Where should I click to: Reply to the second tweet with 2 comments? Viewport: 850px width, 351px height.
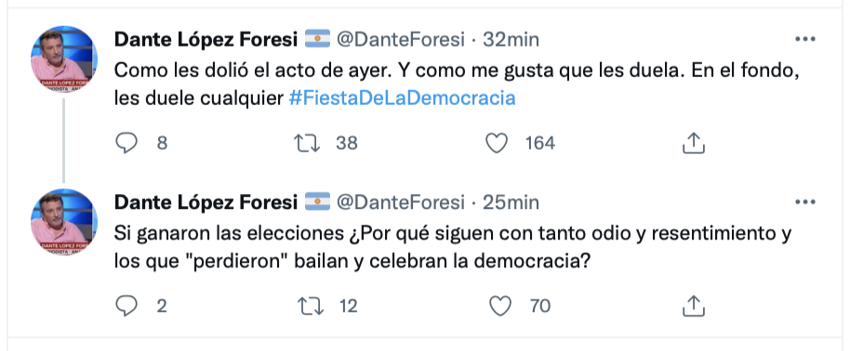click(x=126, y=306)
